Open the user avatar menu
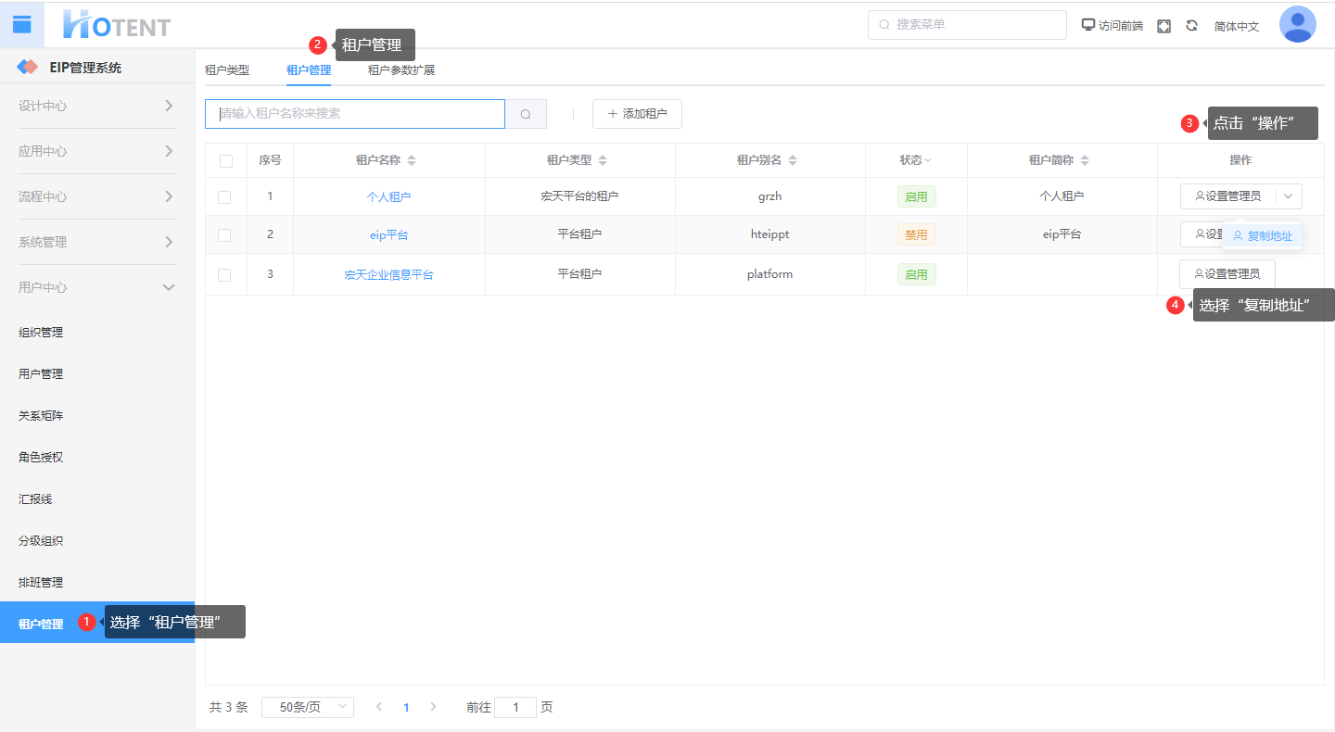This screenshot has width=1335, height=732. tap(1297, 25)
